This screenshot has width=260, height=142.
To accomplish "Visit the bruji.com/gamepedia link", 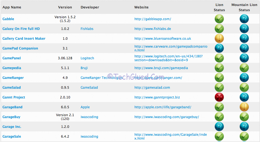I will (161, 68).
